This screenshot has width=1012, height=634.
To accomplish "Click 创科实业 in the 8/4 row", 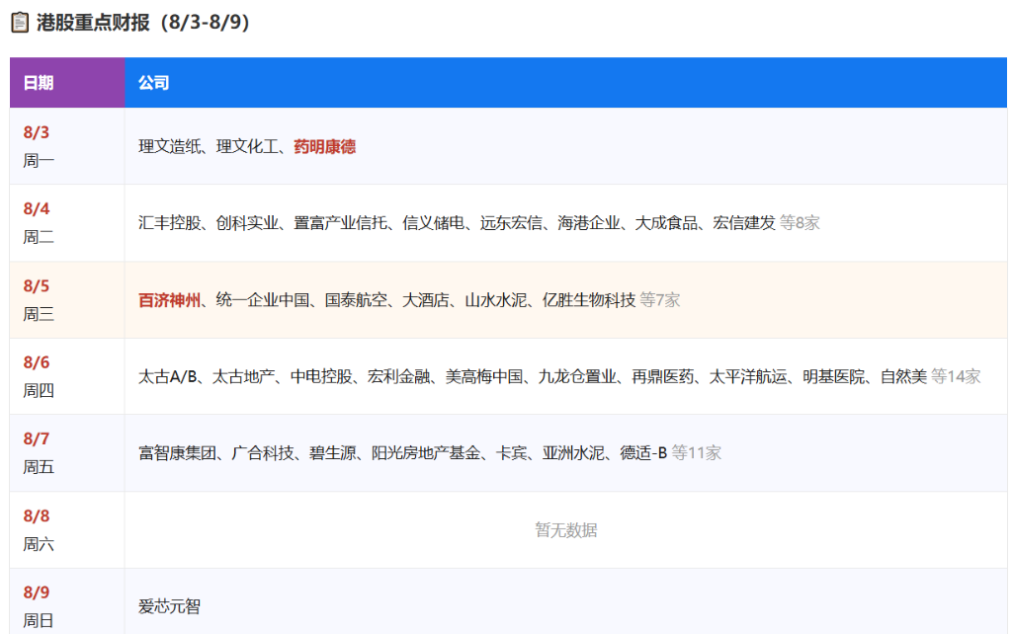I will pos(247,223).
